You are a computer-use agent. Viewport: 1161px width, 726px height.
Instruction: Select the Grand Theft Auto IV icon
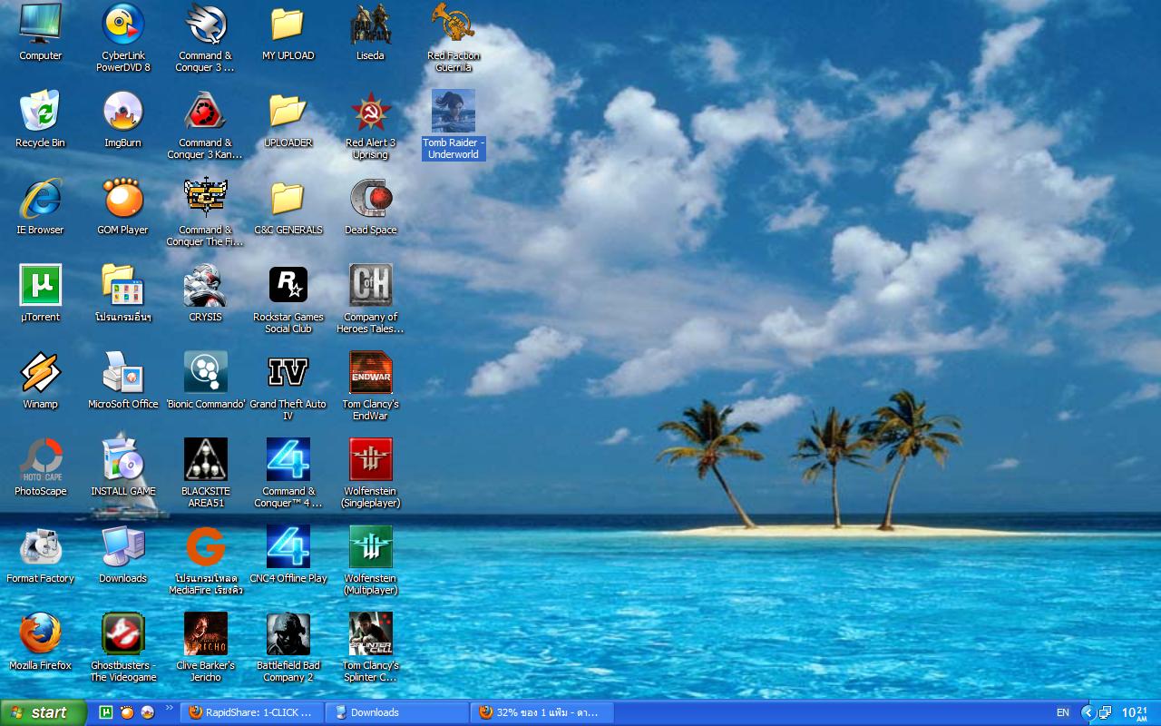(x=288, y=373)
